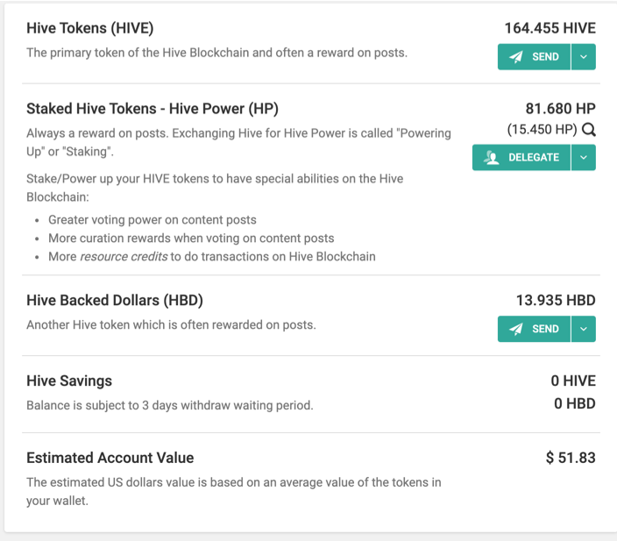Click the magnifier icon next to 15.450 HP
The image size is (617, 541).
pos(589,129)
